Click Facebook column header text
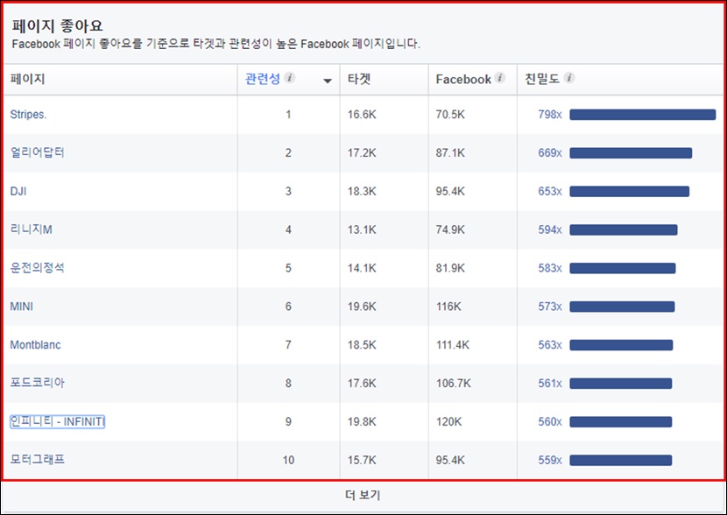727x515 pixels. pyautogui.click(x=463, y=80)
